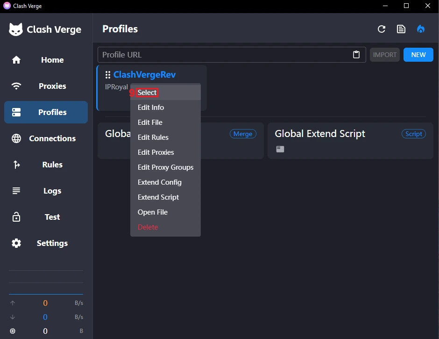Choose Select from the context menu
The image size is (439, 339).
pos(147,93)
